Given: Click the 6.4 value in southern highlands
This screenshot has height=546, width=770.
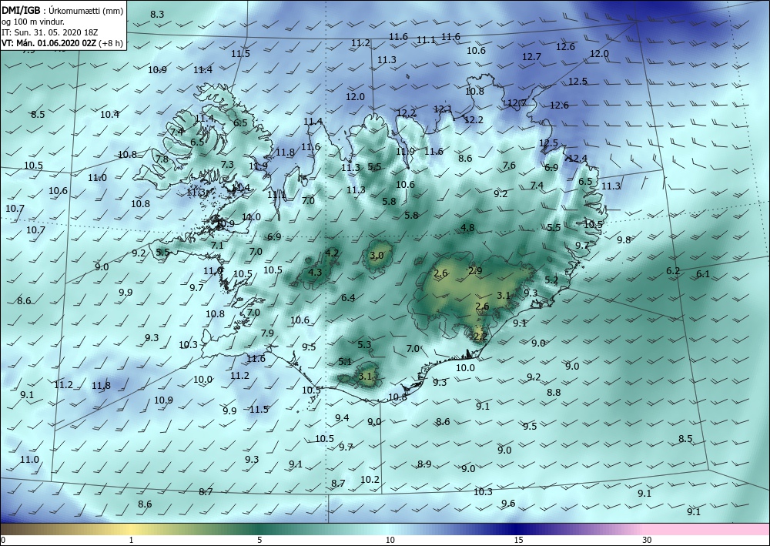Looking at the screenshot, I should (x=348, y=297).
